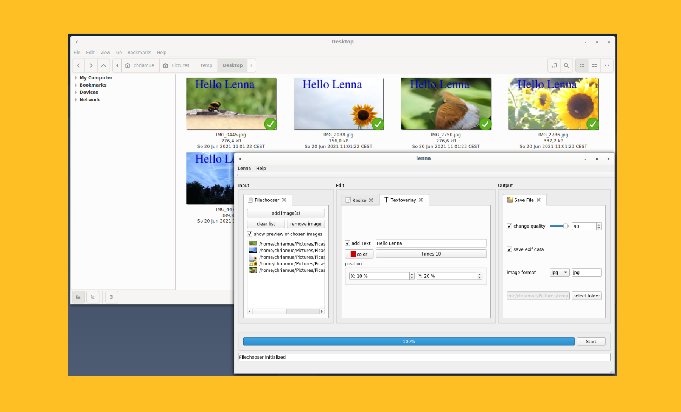Go back in the Desktop file manager
The image size is (681, 412).
click(78, 65)
